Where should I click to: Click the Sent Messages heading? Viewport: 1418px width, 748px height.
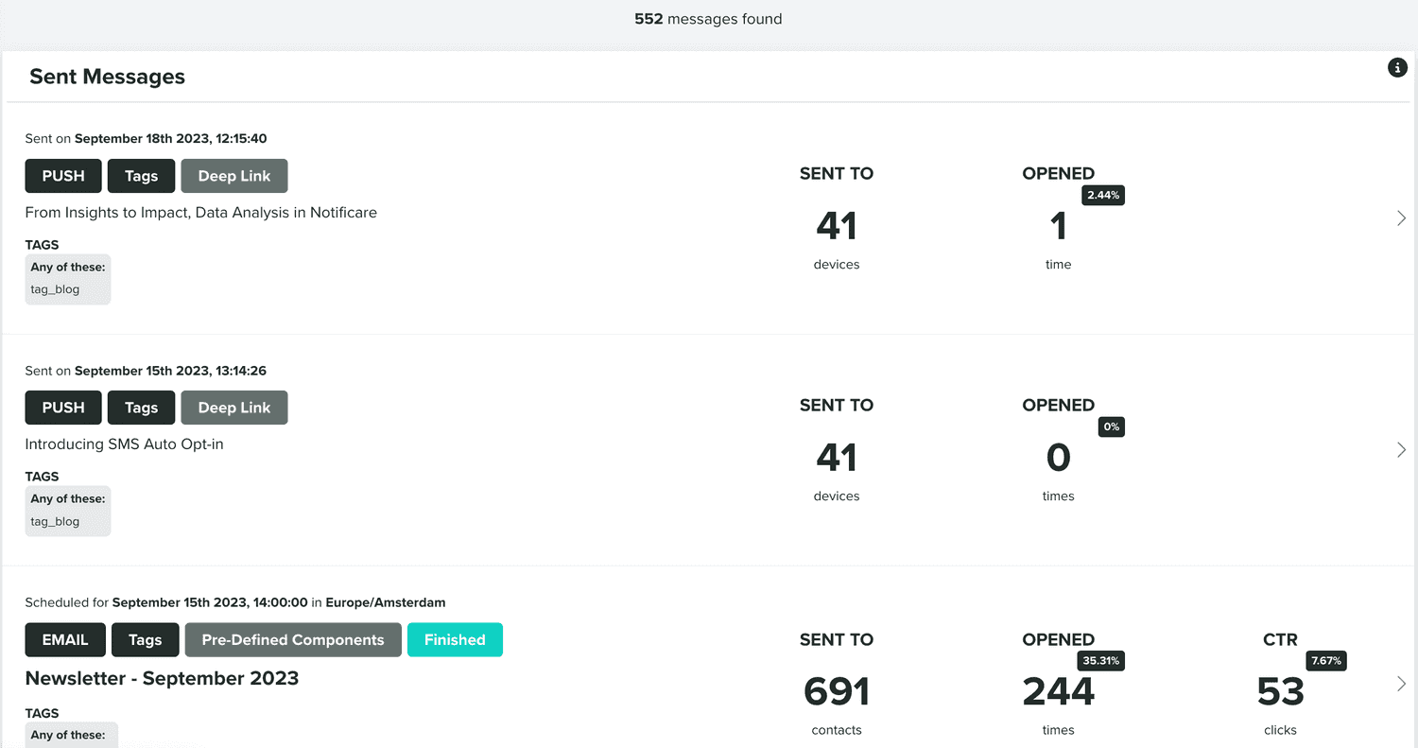click(107, 77)
